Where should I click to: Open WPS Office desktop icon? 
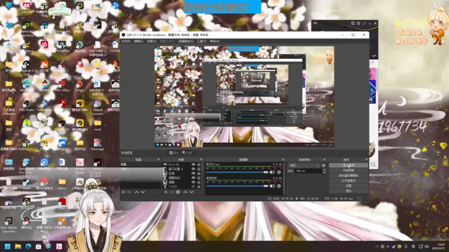coord(62,86)
